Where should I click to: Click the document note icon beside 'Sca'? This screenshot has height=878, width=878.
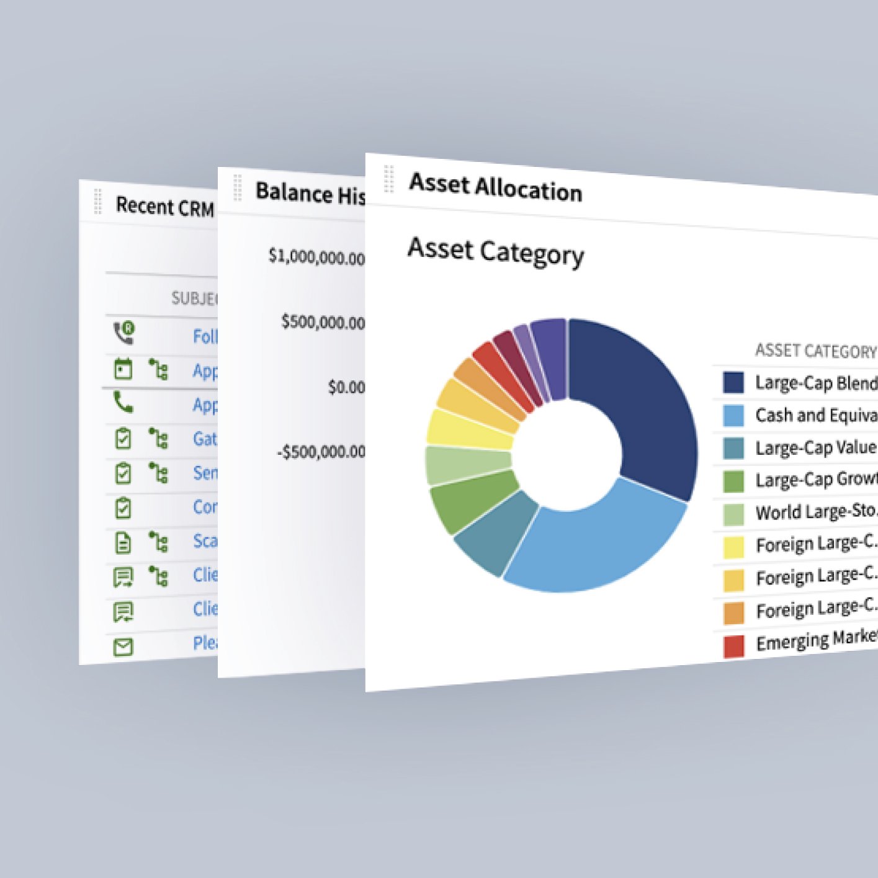(x=123, y=542)
